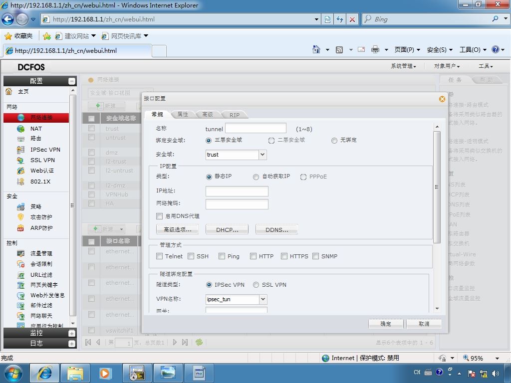Open the 安全域 trust dropdown
This screenshot has height=383, width=511.
click(262, 155)
